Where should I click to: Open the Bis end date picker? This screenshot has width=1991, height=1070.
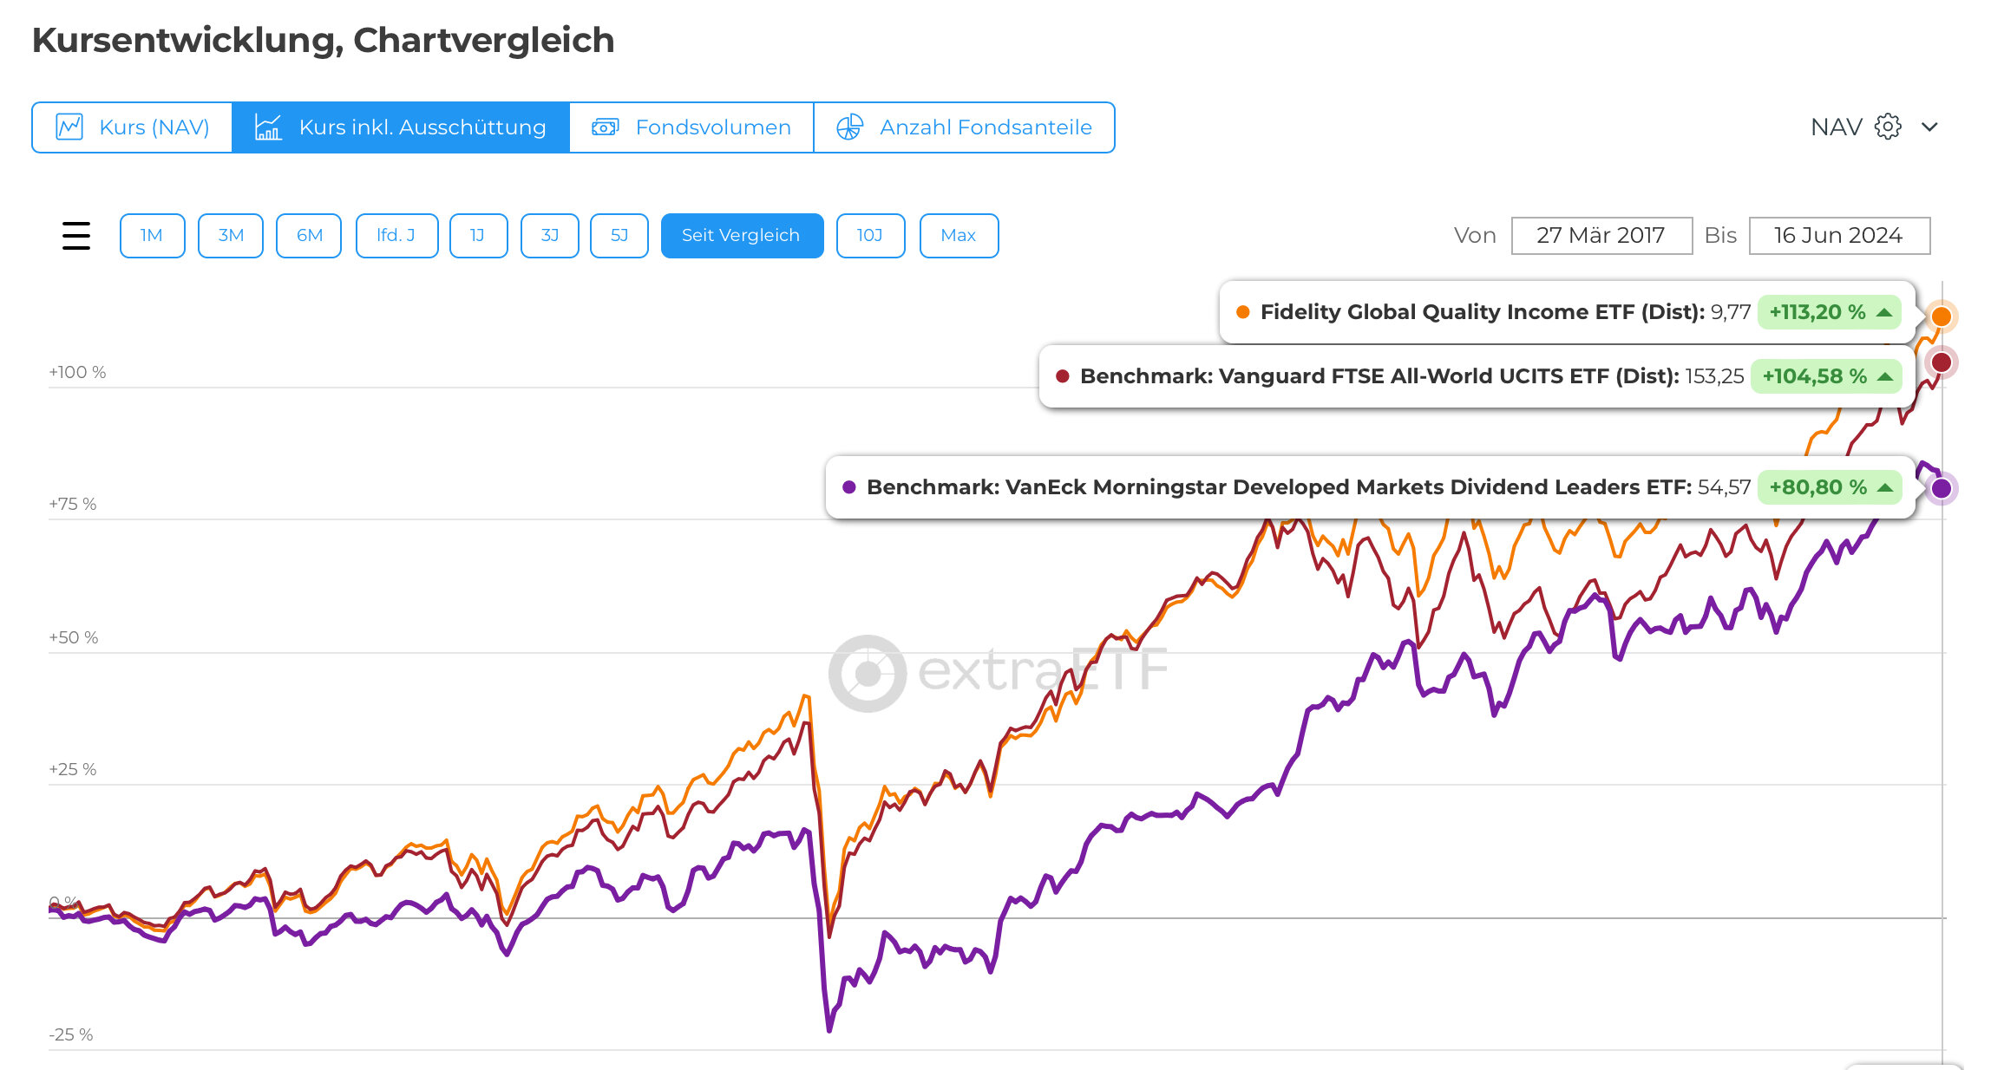tap(1838, 236)
